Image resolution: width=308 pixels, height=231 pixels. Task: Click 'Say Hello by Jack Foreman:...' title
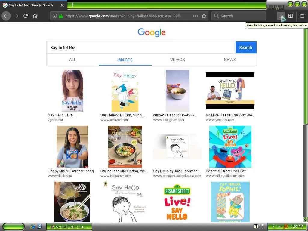[x=177, y=171]
